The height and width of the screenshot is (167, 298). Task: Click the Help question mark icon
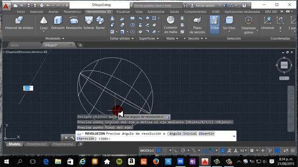pos(244,6)
